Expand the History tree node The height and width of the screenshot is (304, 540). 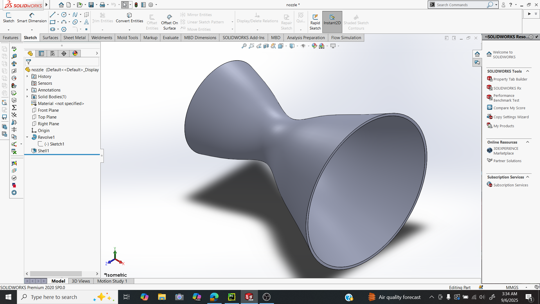pos(27,76)
